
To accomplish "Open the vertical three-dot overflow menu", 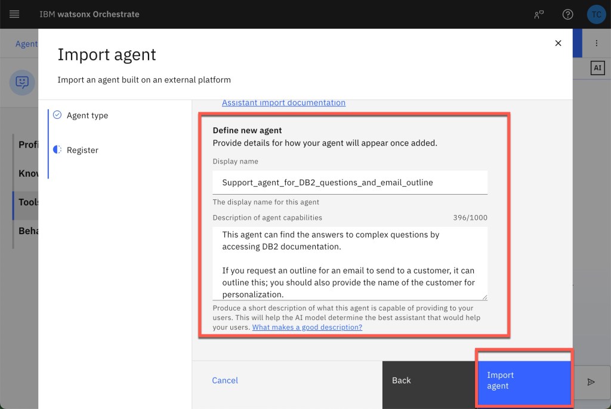I will coord(596,44).
